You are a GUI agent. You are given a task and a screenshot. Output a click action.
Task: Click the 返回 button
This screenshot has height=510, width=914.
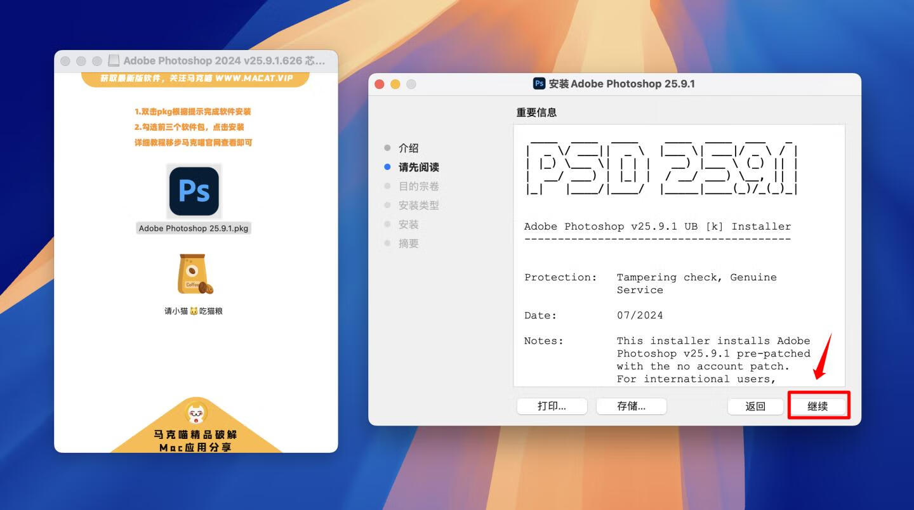755,406
